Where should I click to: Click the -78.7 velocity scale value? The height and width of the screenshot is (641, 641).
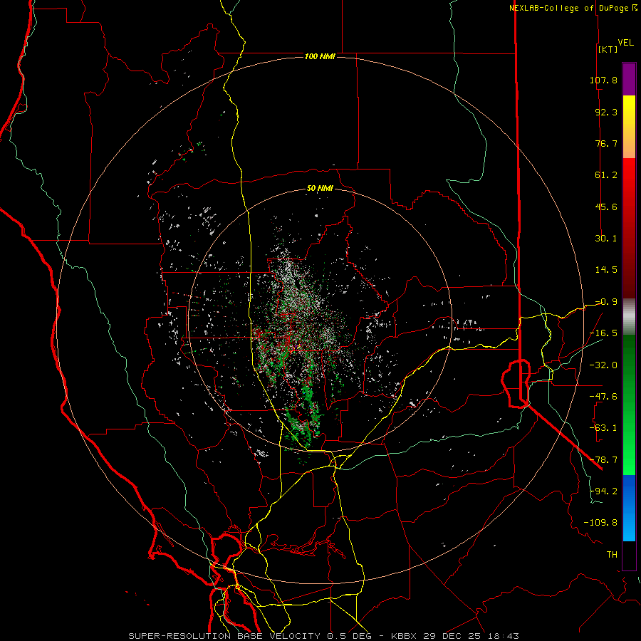(603, 460)
